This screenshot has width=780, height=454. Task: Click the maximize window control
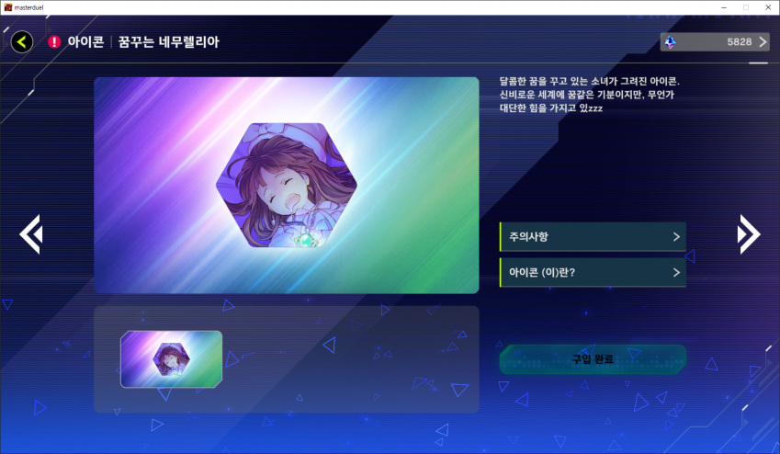coord(746,7)
